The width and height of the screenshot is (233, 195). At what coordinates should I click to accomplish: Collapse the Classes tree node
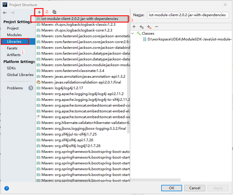(133, 33)
